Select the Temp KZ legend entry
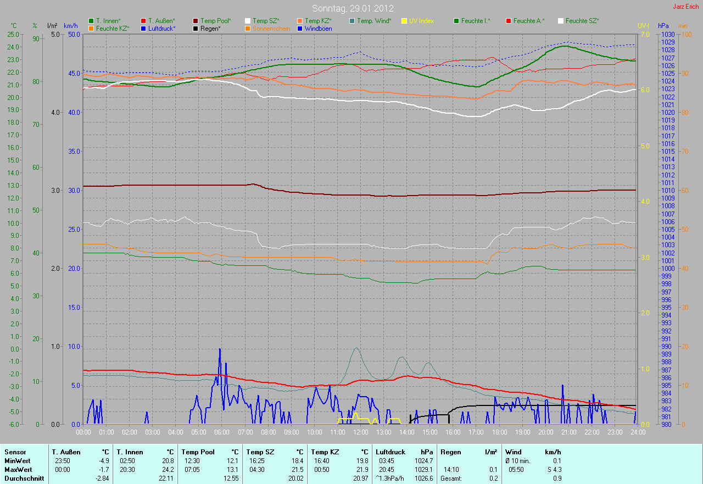 (x=318, y=21)
